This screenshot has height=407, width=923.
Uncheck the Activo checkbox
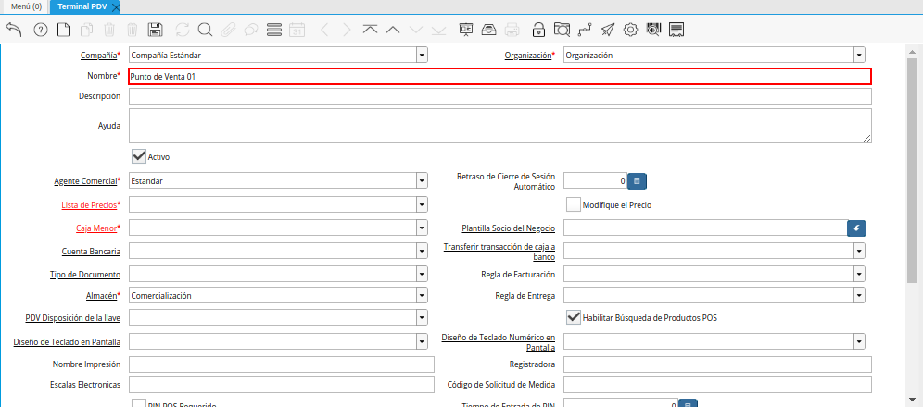pyautogui.click(x=139, y=157)
